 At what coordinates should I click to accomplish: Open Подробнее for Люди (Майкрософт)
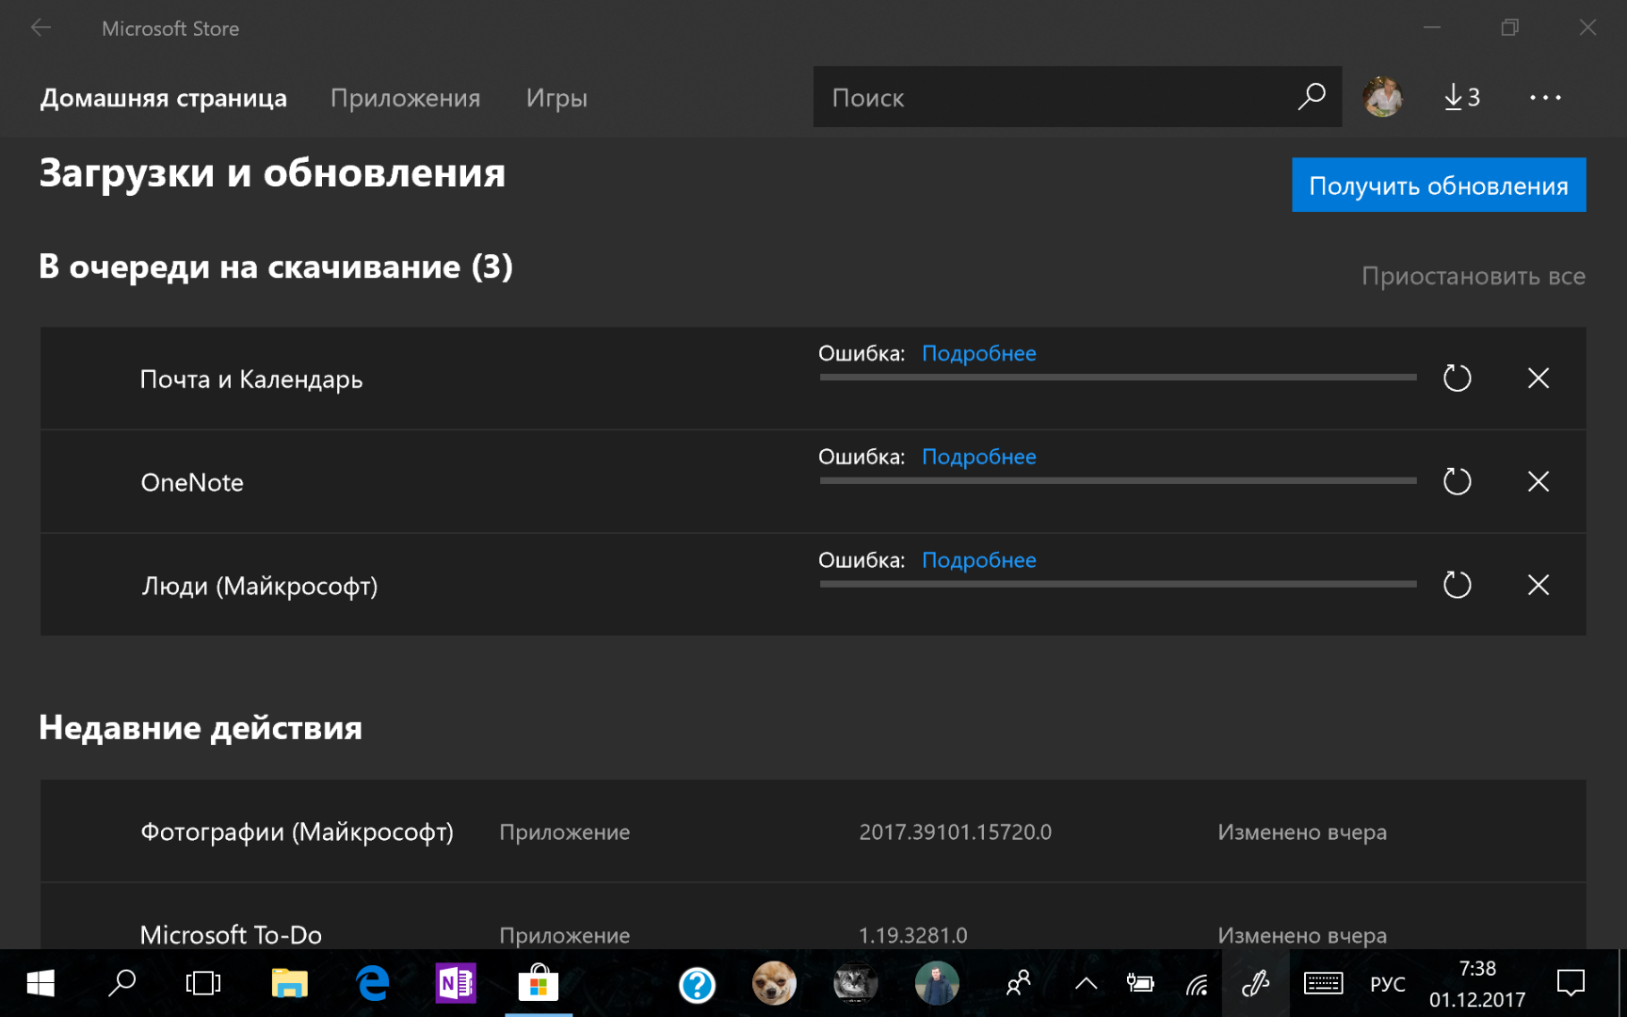(978, 560)
